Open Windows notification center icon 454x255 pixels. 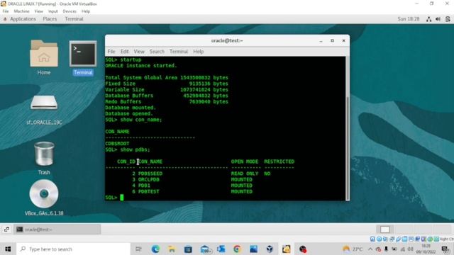(445, 249)
